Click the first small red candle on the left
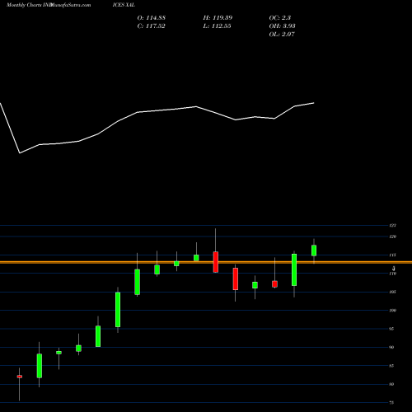 (20, 377)
